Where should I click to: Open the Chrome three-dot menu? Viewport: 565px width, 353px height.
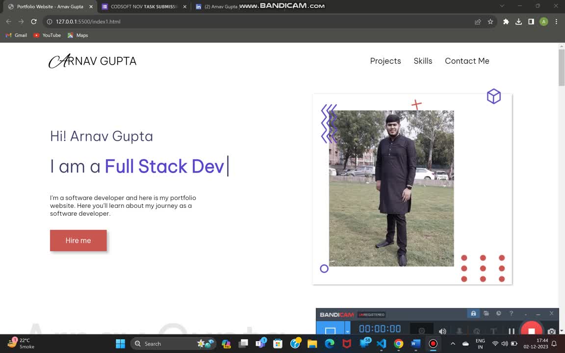pos(556,22)
